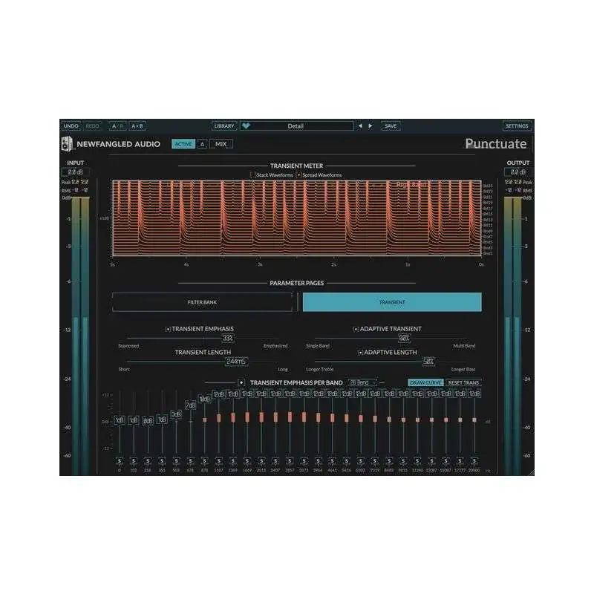Solo the 4641 Hz band
The width and height of the screenshot is (594, 594).
(x=332, y=461)
